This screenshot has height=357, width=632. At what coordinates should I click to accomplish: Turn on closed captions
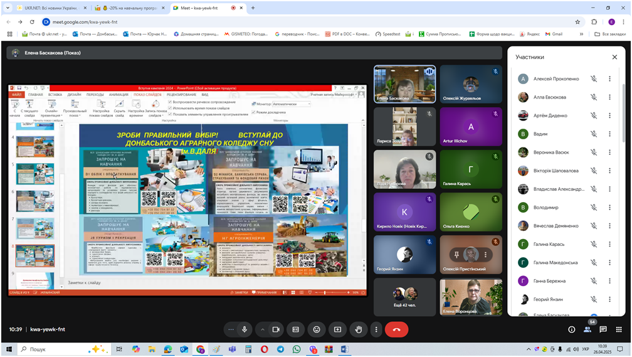295,329
